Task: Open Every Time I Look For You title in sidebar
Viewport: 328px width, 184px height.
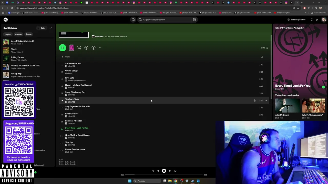Action: click(x=293, y=86)
